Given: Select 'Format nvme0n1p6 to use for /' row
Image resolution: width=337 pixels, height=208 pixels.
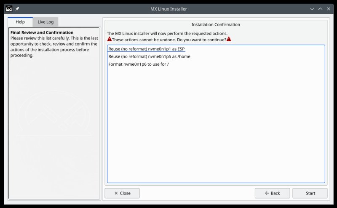Looking at the screenshot, I should click(216, 64).
